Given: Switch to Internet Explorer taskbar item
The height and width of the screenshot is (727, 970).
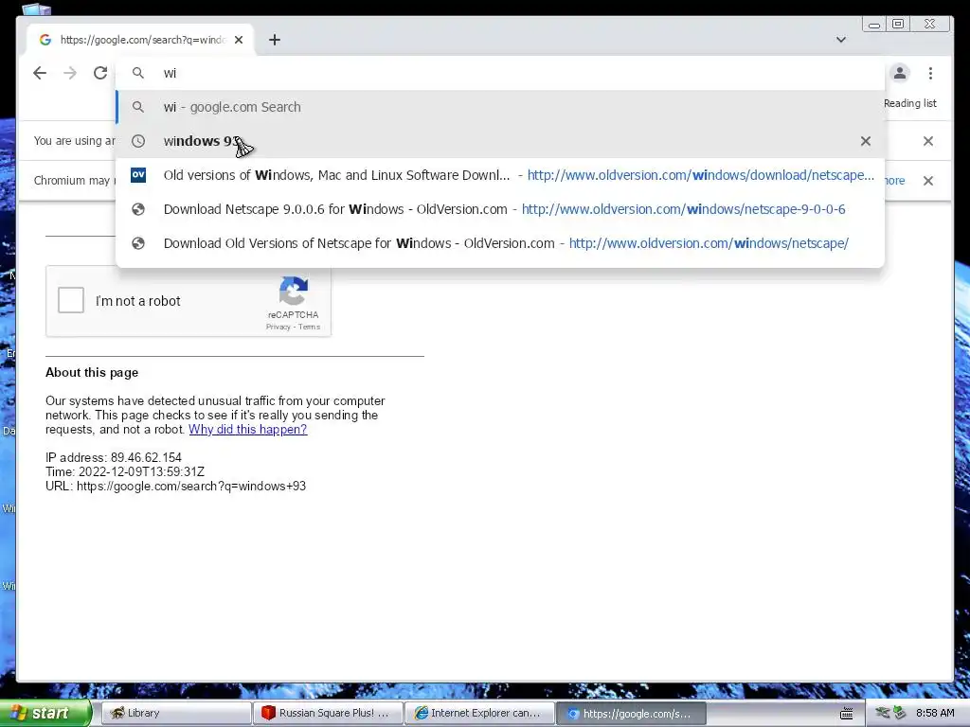Looking at the screenshot, I should point(479,713).
